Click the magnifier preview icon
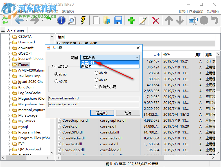Image resolution: width=221 pixels, height=167 pixels. point(72,20)
